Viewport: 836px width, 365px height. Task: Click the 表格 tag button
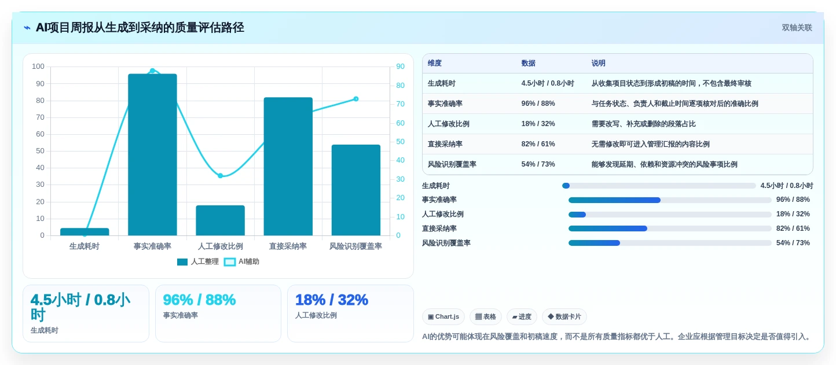pos(486,316)
